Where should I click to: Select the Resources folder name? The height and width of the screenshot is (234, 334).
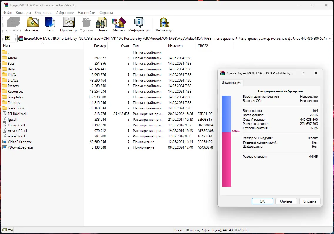pyautogui.click(x=15, y=91)
